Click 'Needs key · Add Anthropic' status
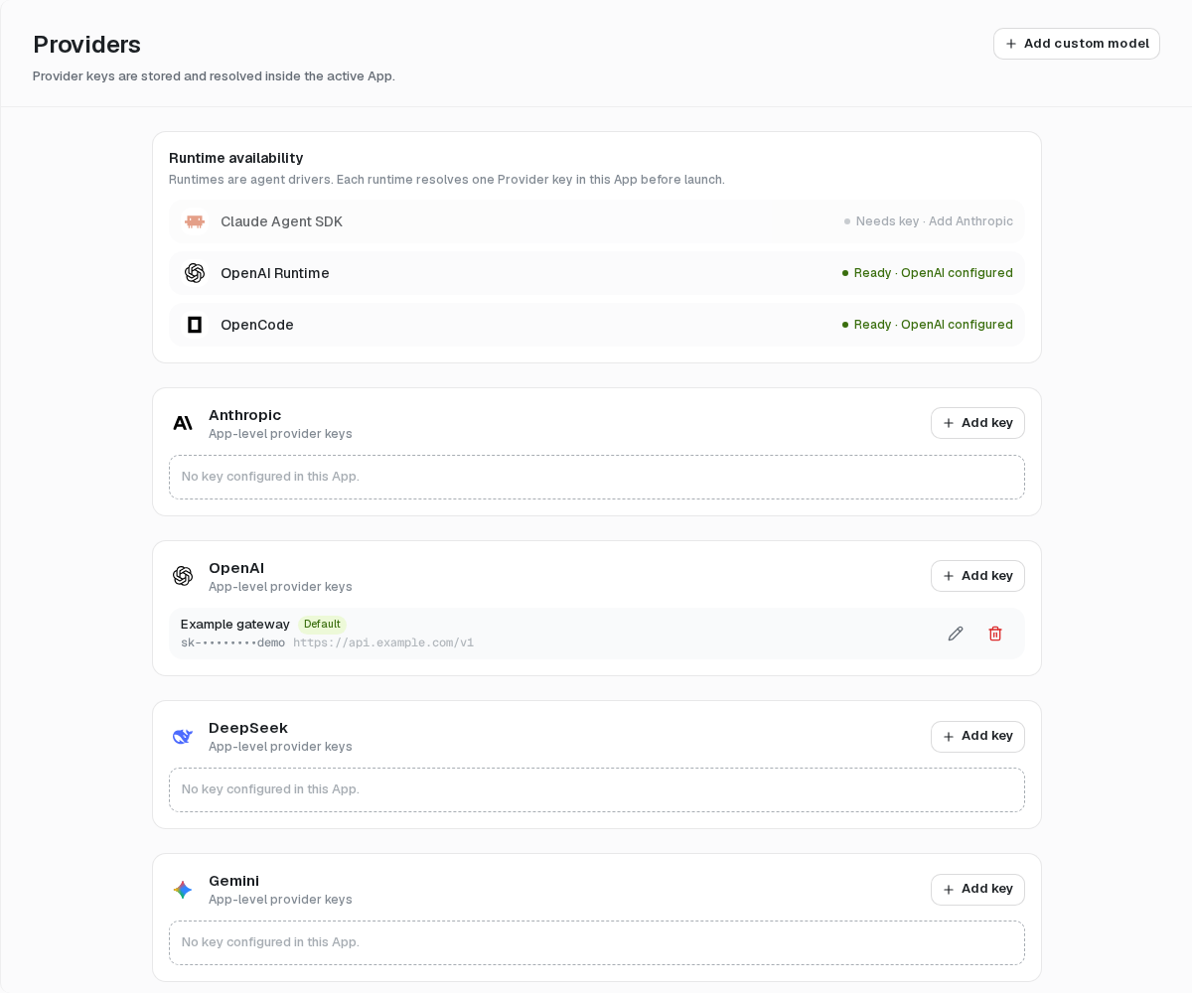Viewport: 1192px width, 993px height. (x=929, y=221)
